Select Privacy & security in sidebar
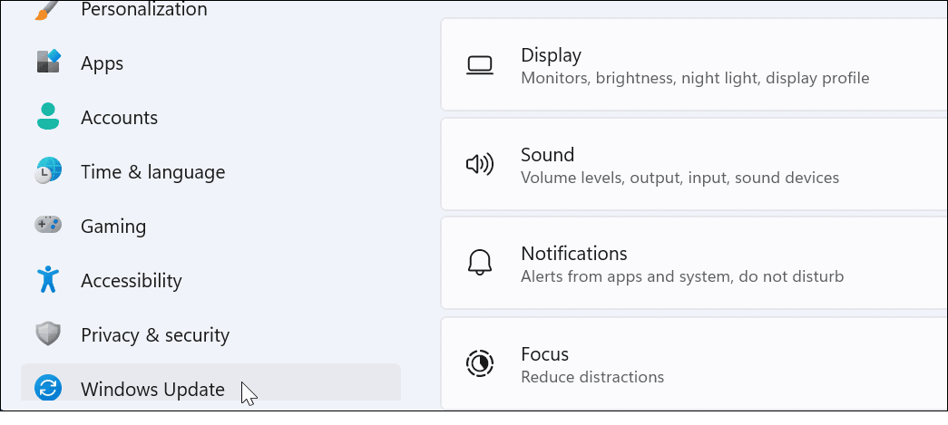 click(x=154, y=335)
